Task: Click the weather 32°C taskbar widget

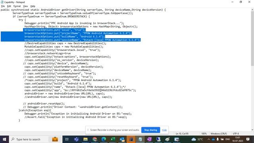Action: tap(197, 139)
